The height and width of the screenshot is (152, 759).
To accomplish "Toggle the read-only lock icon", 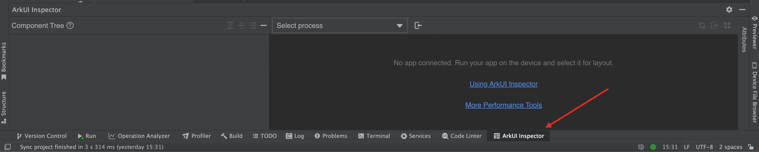I will coord(750,147).
